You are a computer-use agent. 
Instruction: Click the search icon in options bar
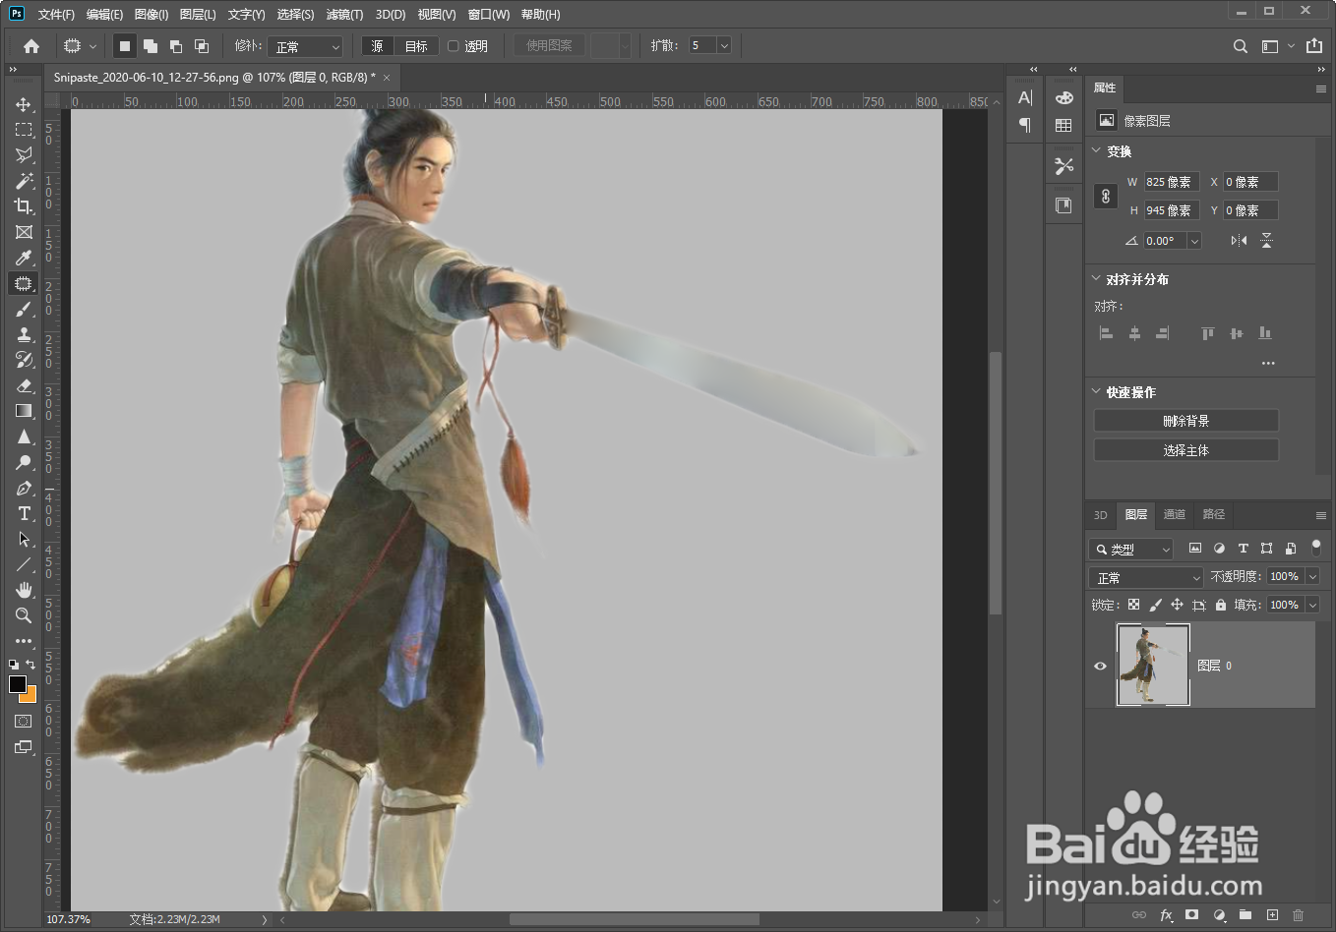click(x=1241, y=46)
